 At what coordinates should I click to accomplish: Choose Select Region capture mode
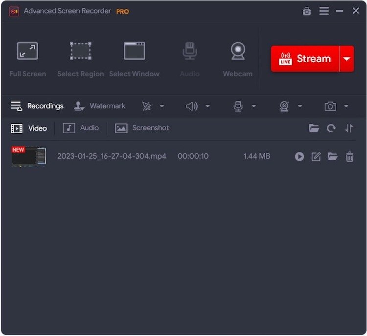click(x=81, y=59)
